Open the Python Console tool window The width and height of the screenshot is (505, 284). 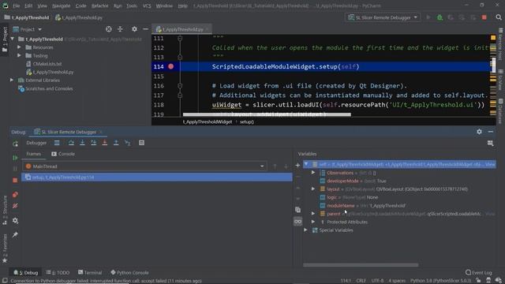point(129,272)
